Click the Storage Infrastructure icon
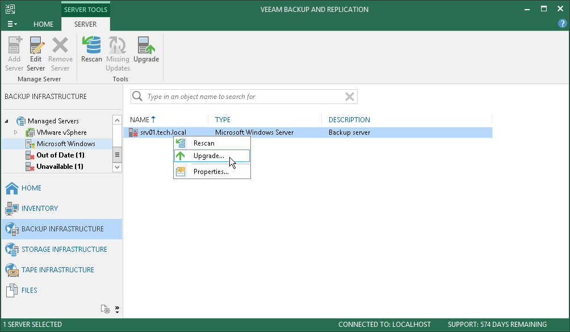 [x=11, y=250]
